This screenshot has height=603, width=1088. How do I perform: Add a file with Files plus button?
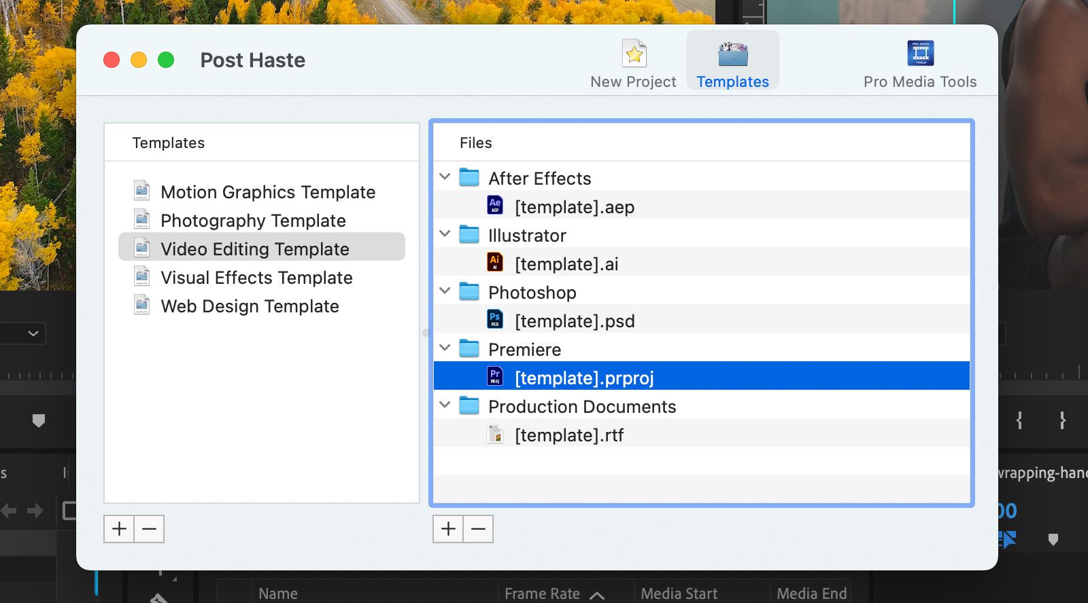(x=448, y=529)
